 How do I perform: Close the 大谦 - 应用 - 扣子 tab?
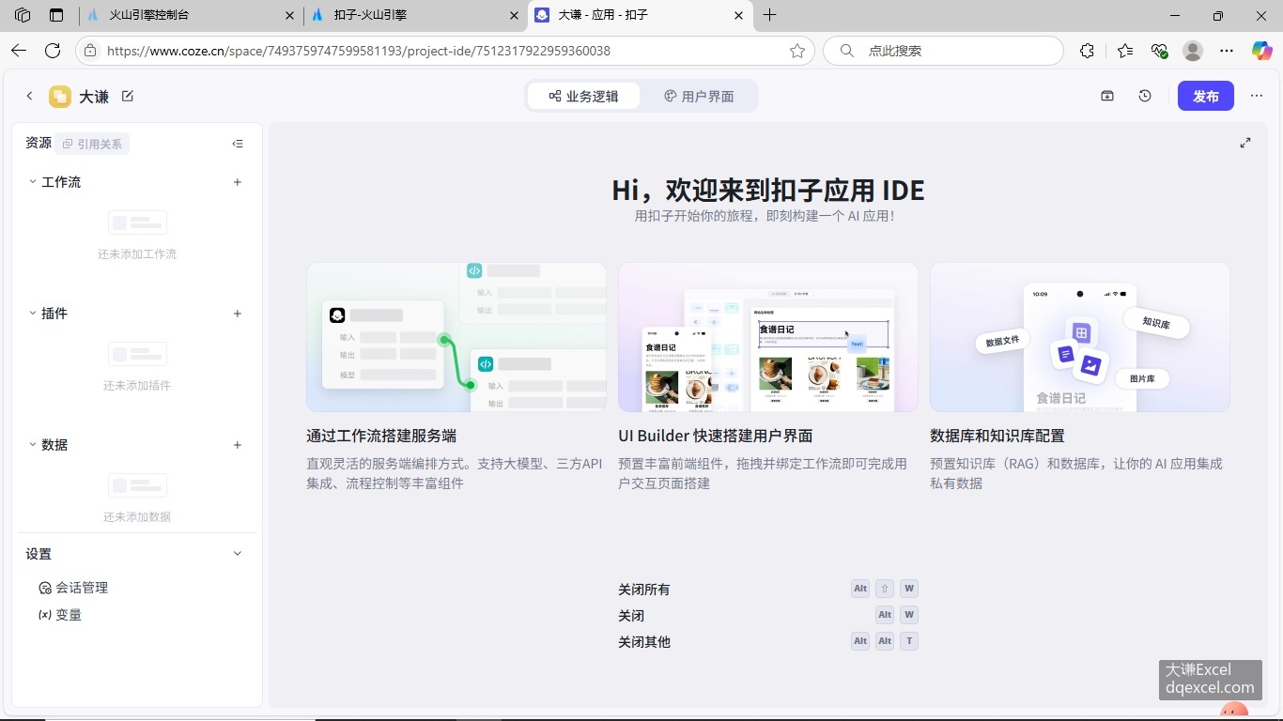[738, 15]
